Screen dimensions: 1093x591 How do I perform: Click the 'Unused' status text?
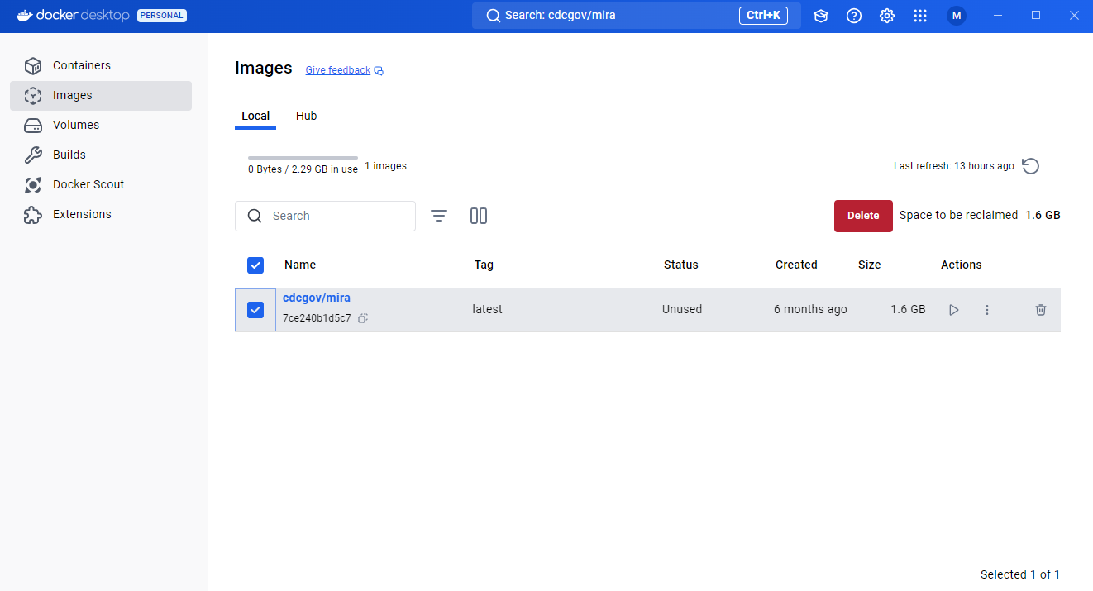click(682, 309)
